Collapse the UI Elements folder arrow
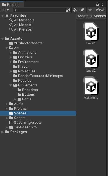The width and height of the screenshot is (108, 176). 11,86
